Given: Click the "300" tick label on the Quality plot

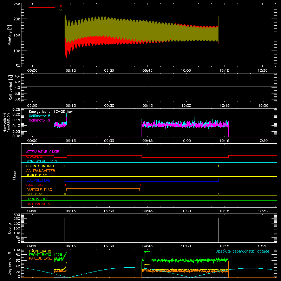Looking at the screenshot, I should point(17,215).
